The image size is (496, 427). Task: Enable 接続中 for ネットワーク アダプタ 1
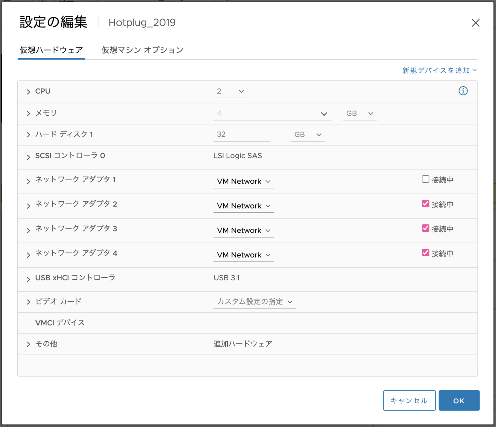point(425,179)
